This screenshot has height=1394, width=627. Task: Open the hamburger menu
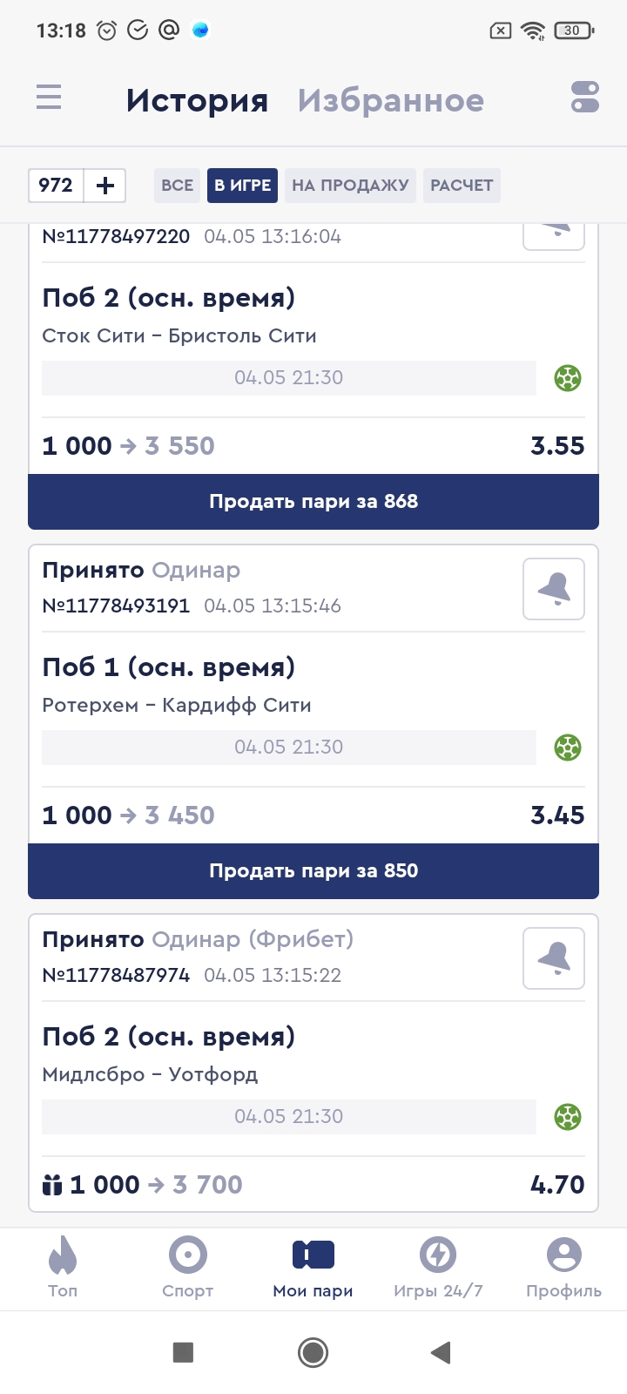pos(49,97)
